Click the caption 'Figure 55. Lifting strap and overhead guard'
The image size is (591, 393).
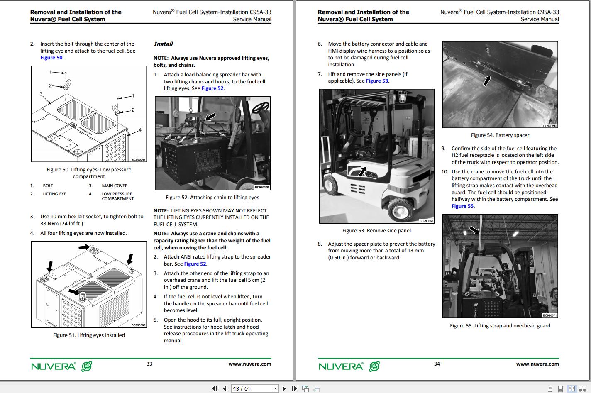(500, 326)
